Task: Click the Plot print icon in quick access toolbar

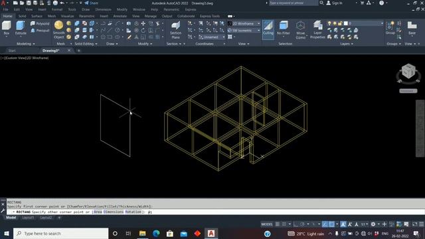Action: 55,3
